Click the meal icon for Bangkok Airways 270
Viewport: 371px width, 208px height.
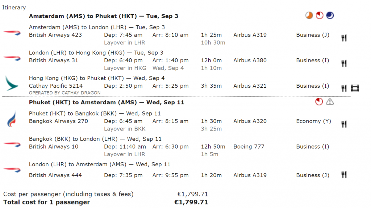pyautogui.click(x=344, y=124)
